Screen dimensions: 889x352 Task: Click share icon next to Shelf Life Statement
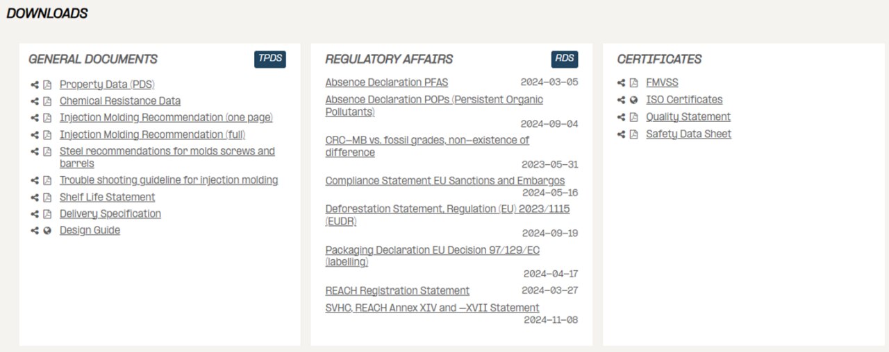(35, 197)
